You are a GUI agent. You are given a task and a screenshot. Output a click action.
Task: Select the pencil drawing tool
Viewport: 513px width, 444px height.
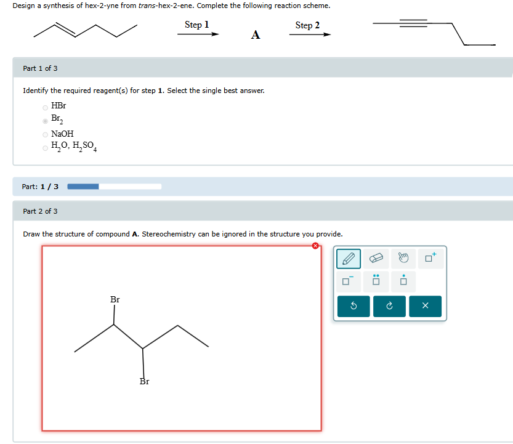[x=348, y=259]
